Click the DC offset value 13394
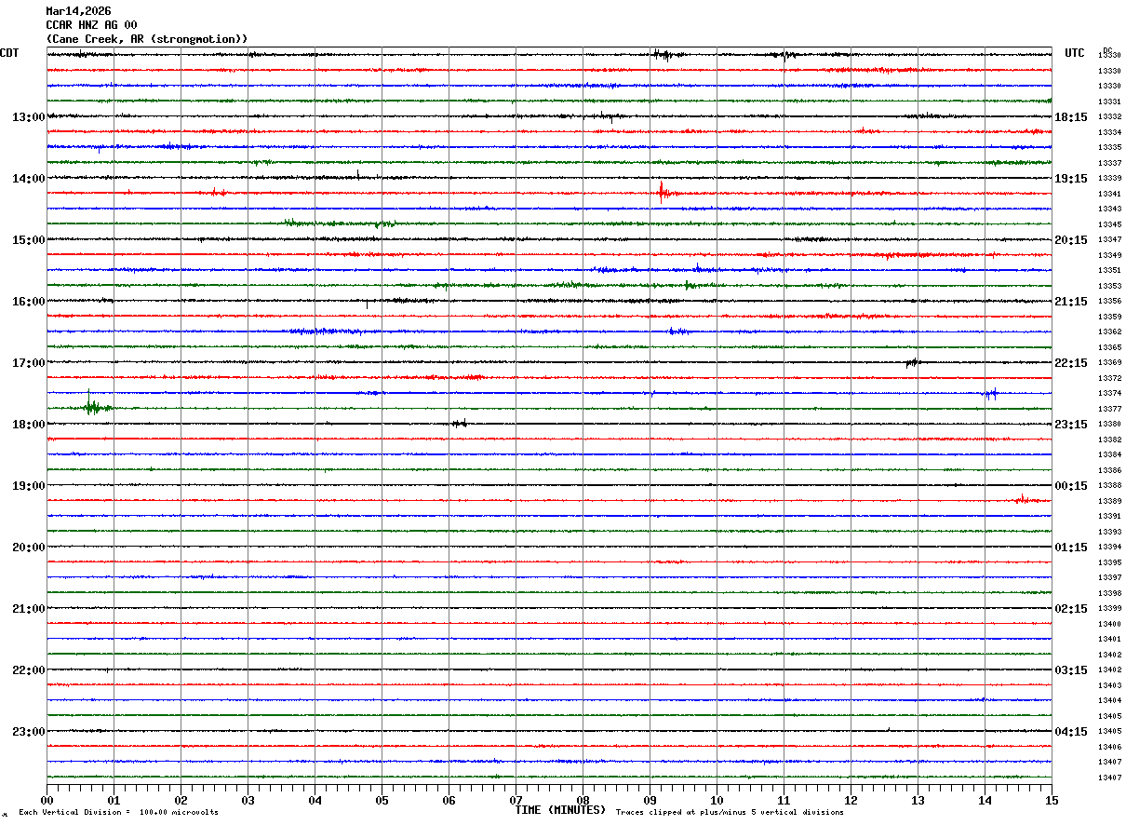Viewport: 1126px width, 825px height. [1109, 548]
